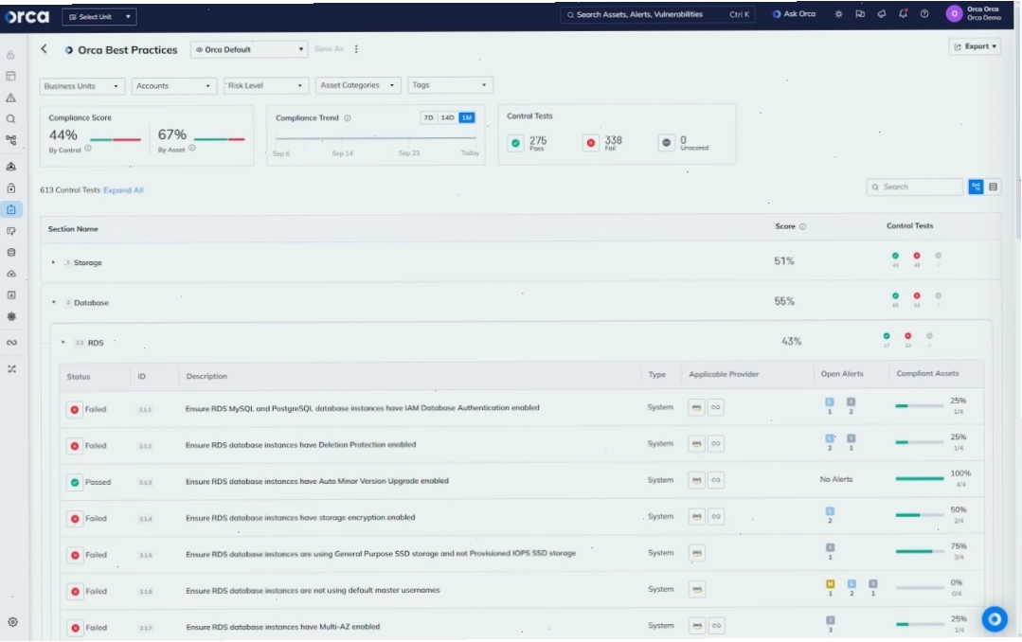Viewport: 1022px width, 642px height.
Task: Click the notifications bell icon
Action: [x=903, y=13]
